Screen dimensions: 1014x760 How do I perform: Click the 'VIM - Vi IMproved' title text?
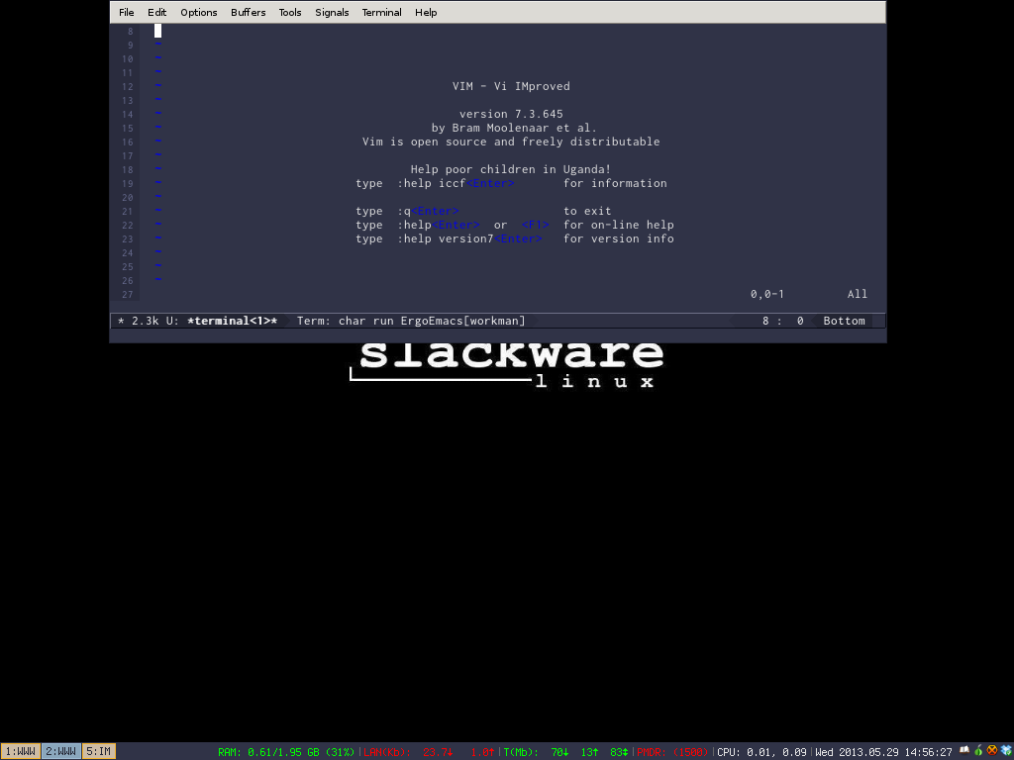tap(511, 86)
